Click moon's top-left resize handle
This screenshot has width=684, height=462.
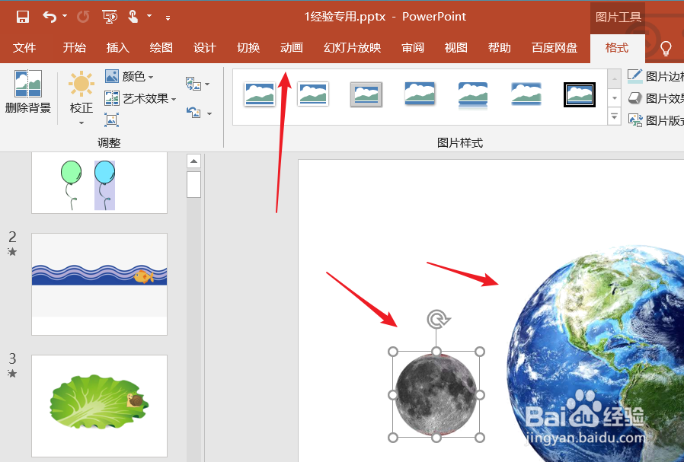[x=393, y=352]
